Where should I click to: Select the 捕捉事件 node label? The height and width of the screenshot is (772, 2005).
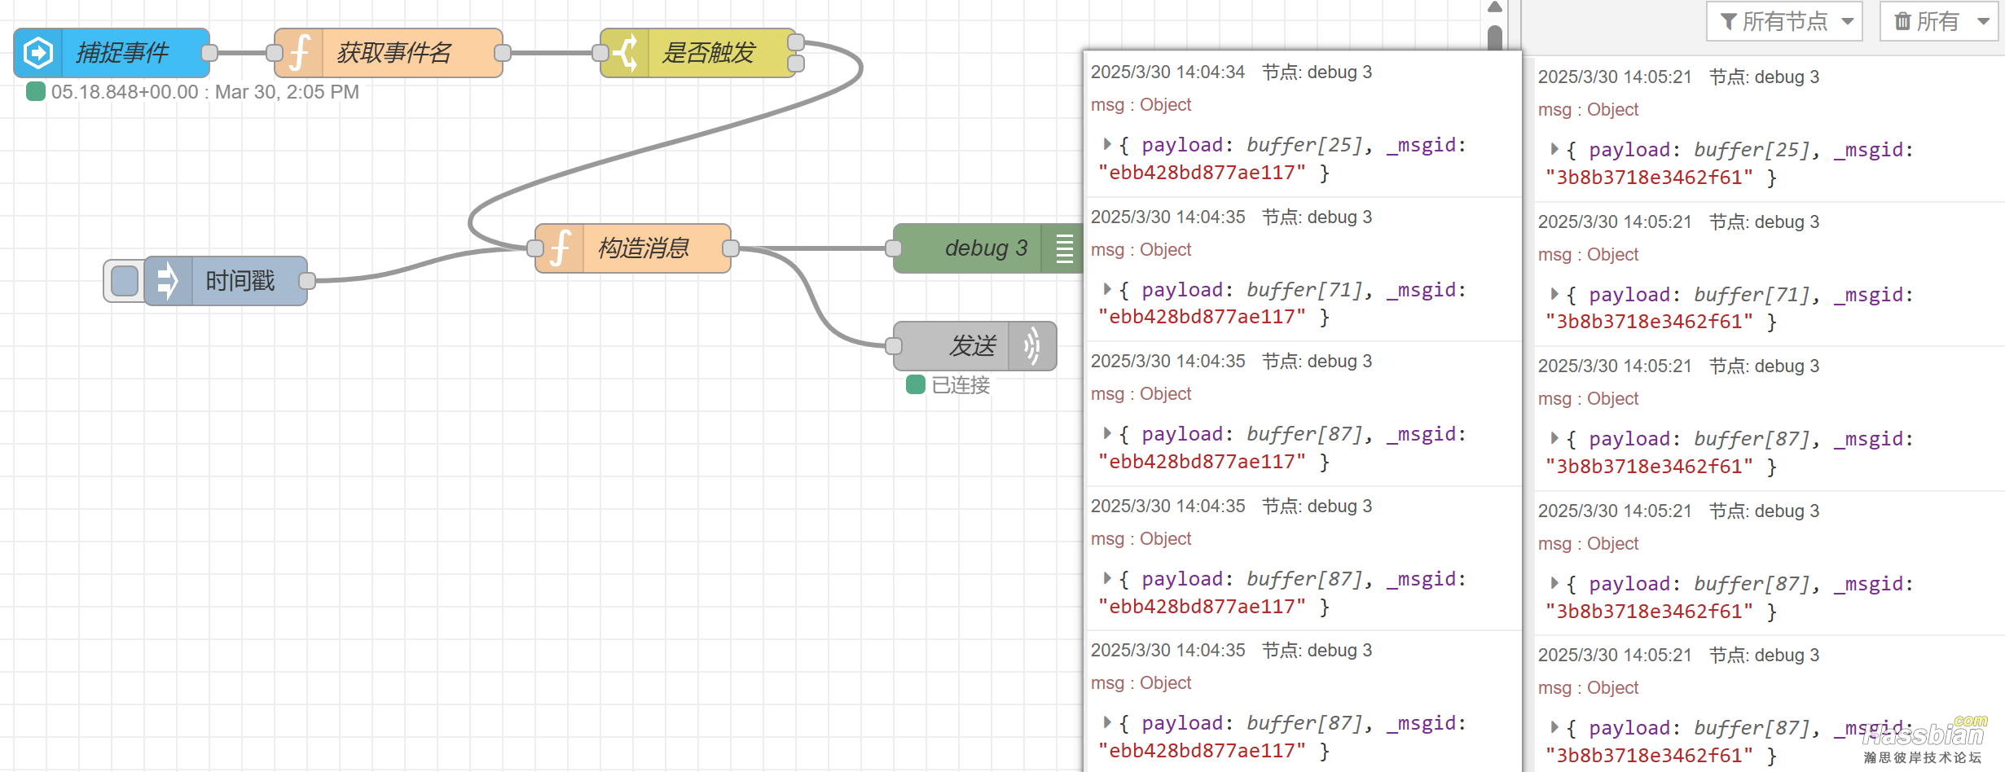pos(122,53)
